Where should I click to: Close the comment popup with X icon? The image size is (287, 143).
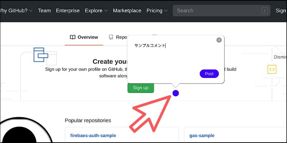click(x=219, y=40)
